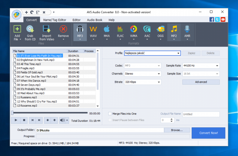Select the MP2 format icon
The image size is (238, 156).
(x=174, y=29)
